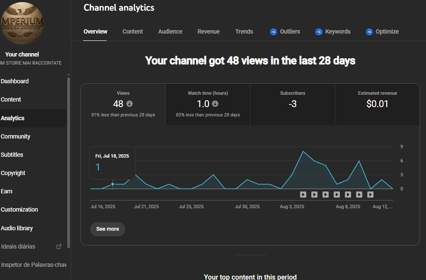426x280 pixels.
Task: Click the fourth video marker under the chart
Action: [337, 195]
